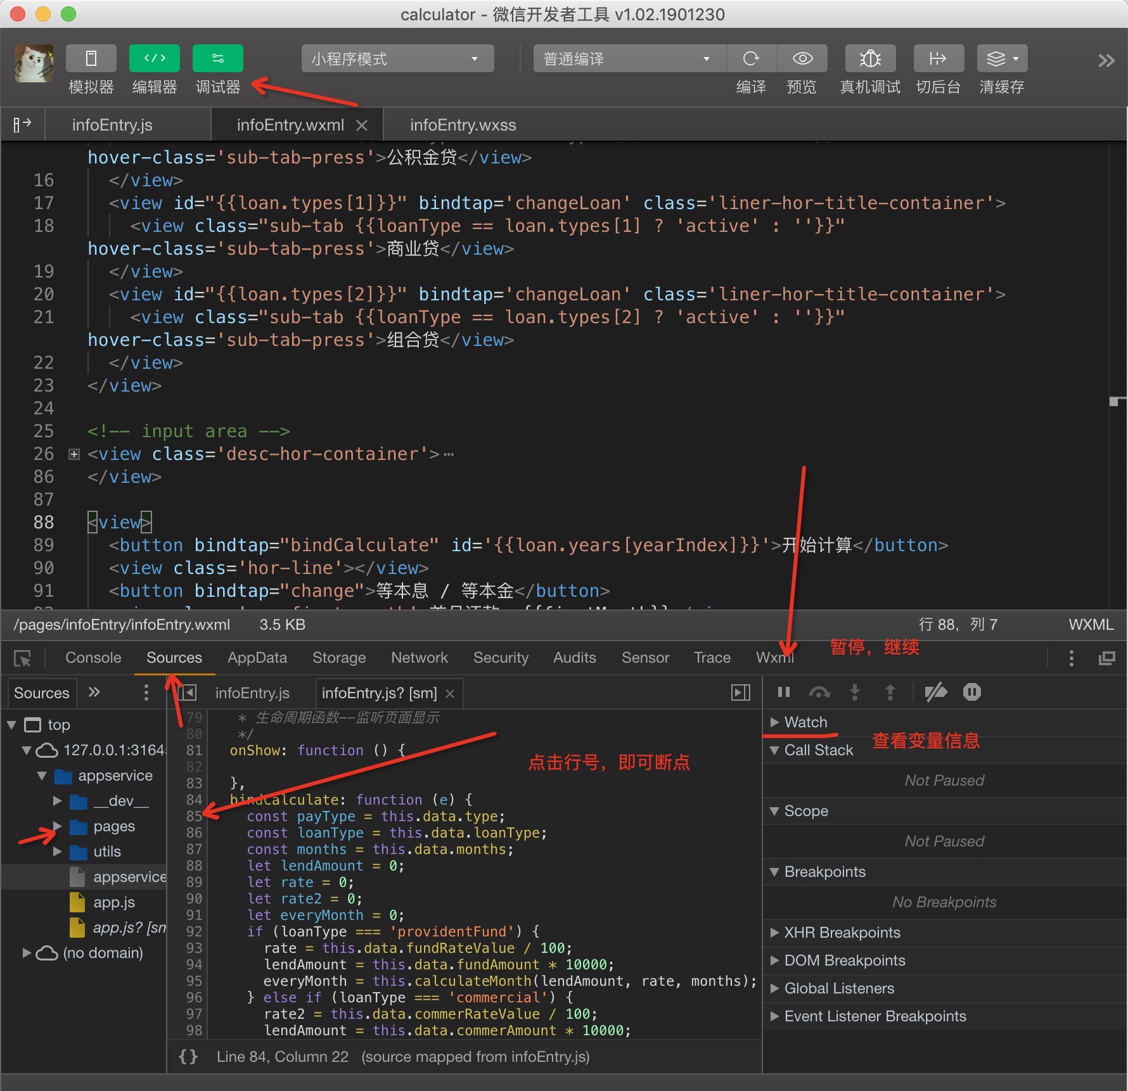Viewport: 1128px width, 1091px height.
Task: Click the step over function icon
Action: (x=819, y=692)
